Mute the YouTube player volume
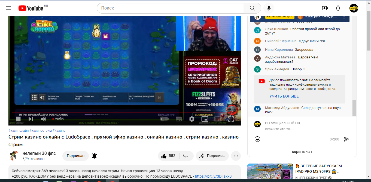The height and width of the screenshot is (182, 371). click(x=44, y=119)
